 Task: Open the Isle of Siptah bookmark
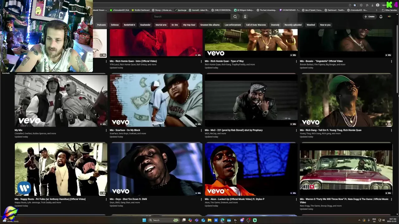(x=313, y=10)
